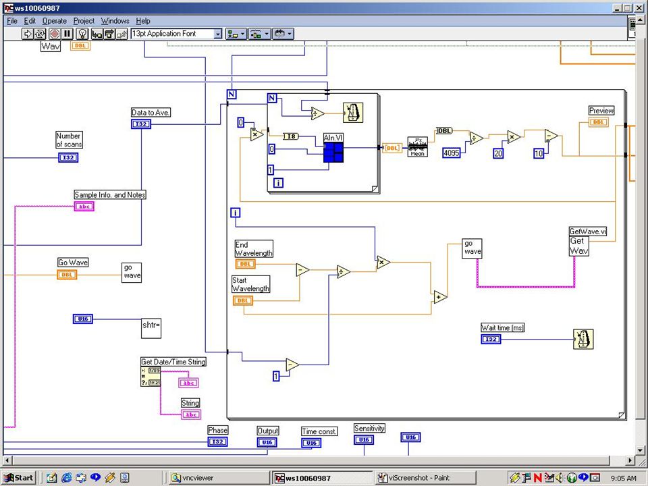648x486 pixels.
Task: Open the Project menu
Action: [84, 21]
